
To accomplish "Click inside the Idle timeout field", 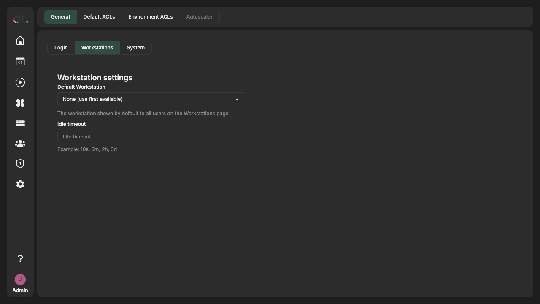I will (151, 136).
